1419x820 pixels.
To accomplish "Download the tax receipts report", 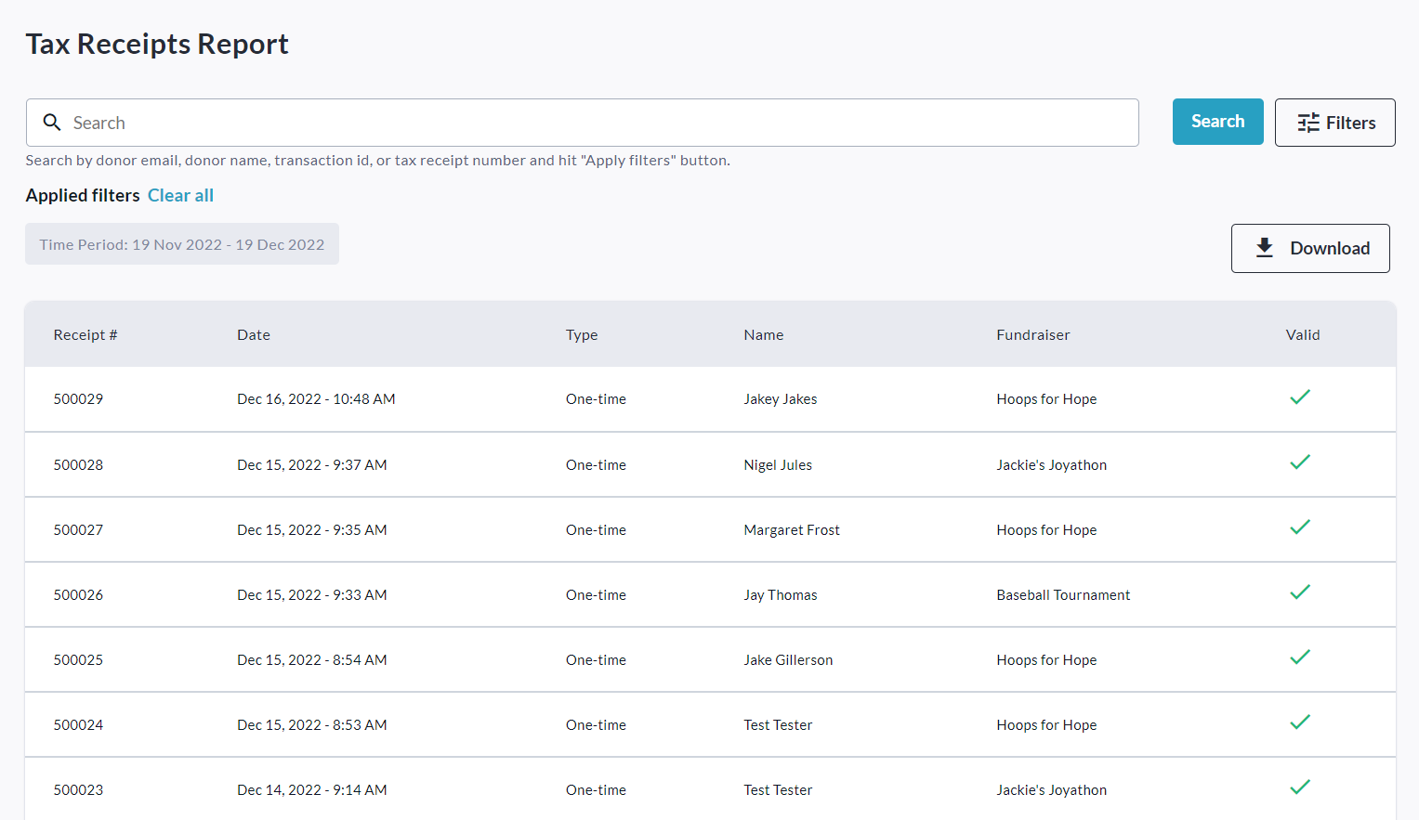I will [1310, 248].
